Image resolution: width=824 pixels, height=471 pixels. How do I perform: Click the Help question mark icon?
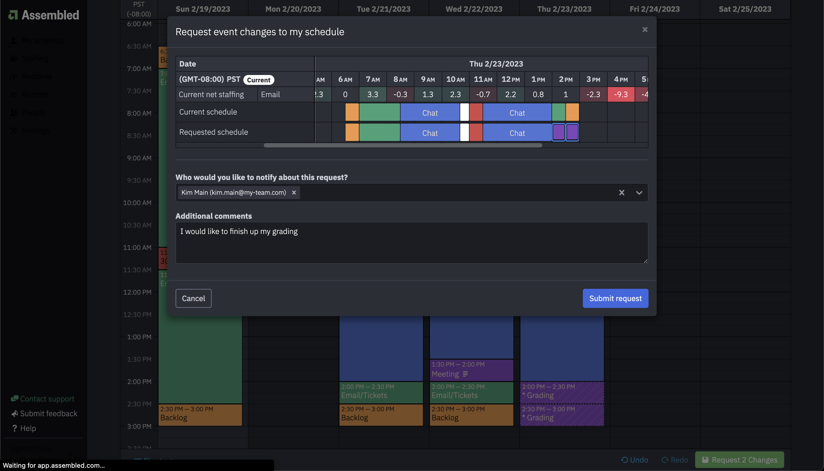click(14, 428)
